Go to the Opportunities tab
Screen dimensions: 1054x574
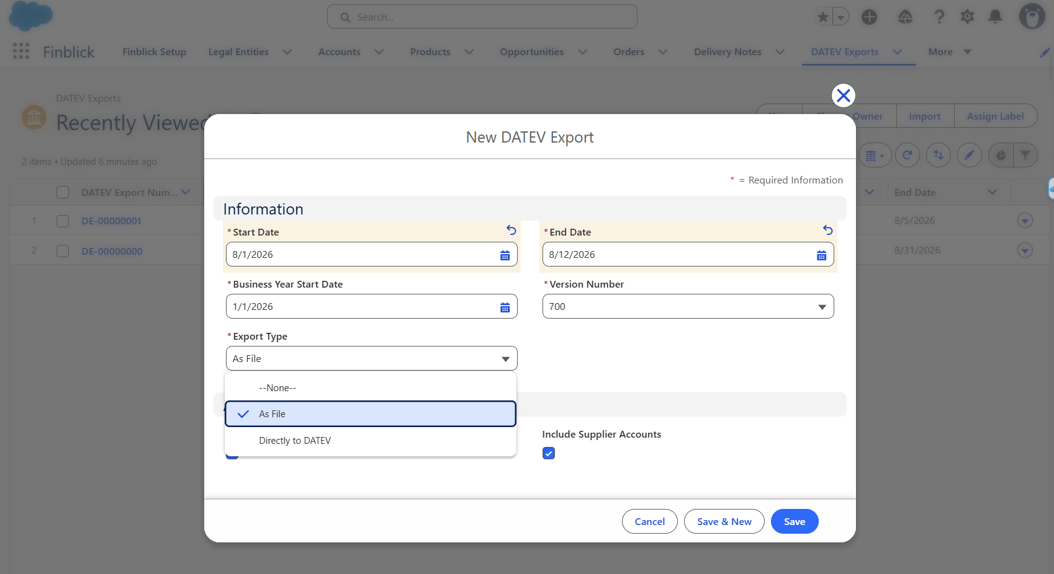click(532, 52)
